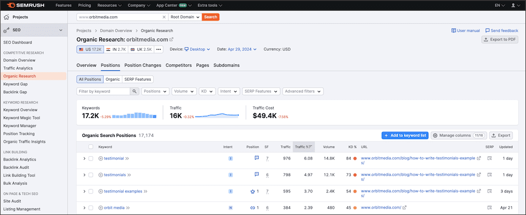Open the Desktop device dropdown
This screenshot has height=215, width=526.
point(197,49)
